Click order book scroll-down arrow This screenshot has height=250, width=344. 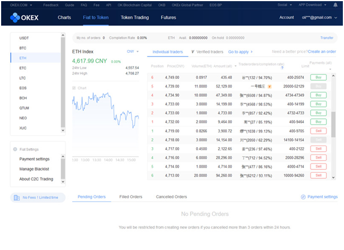point(333,177)
